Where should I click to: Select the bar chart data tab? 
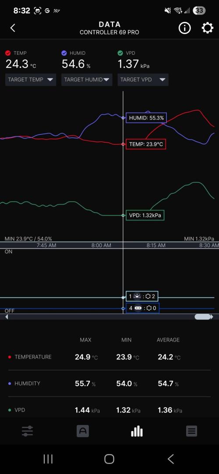pos(137,431)
